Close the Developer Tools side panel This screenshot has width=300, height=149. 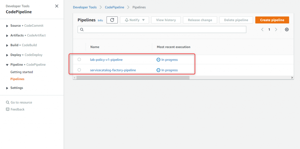57,6
